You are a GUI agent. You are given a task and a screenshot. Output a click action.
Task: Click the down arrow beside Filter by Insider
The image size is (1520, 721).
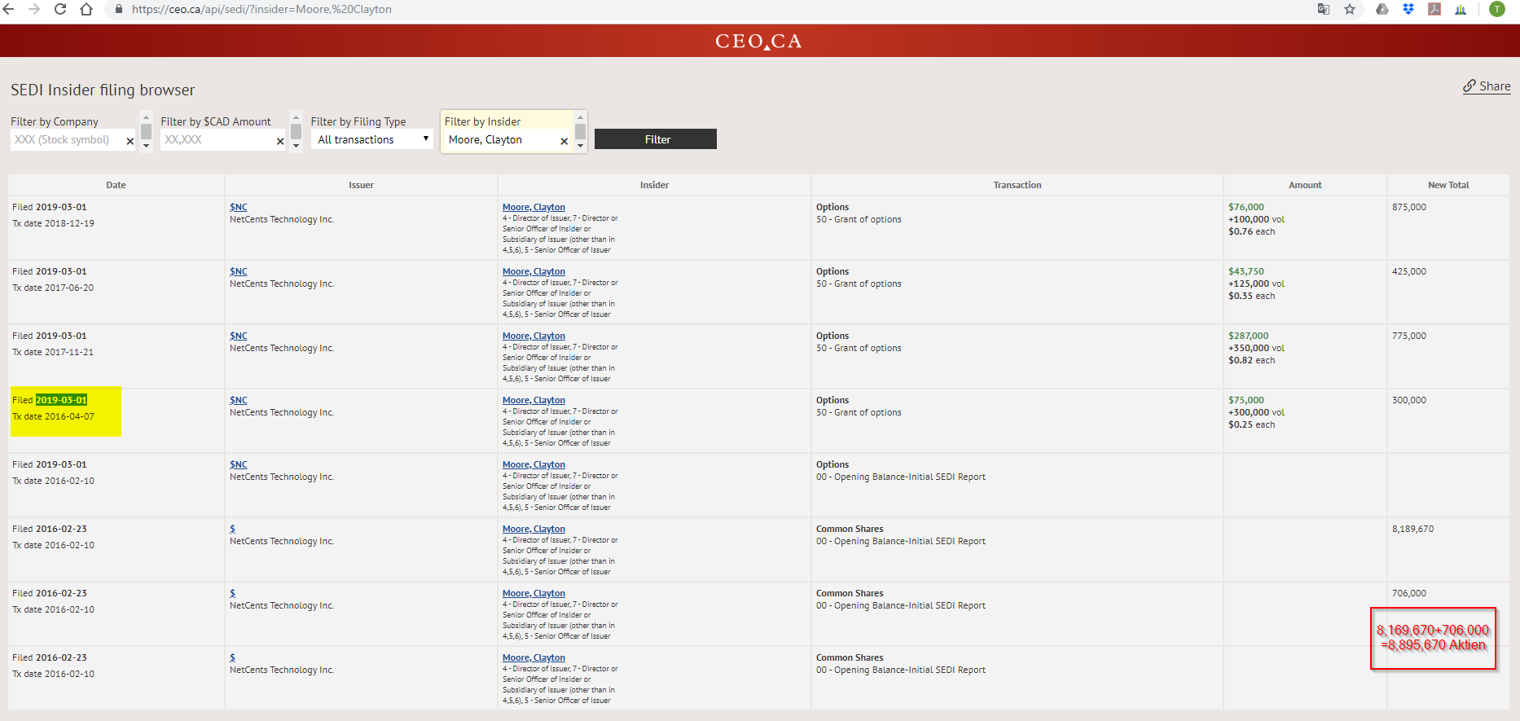(580, 146)
